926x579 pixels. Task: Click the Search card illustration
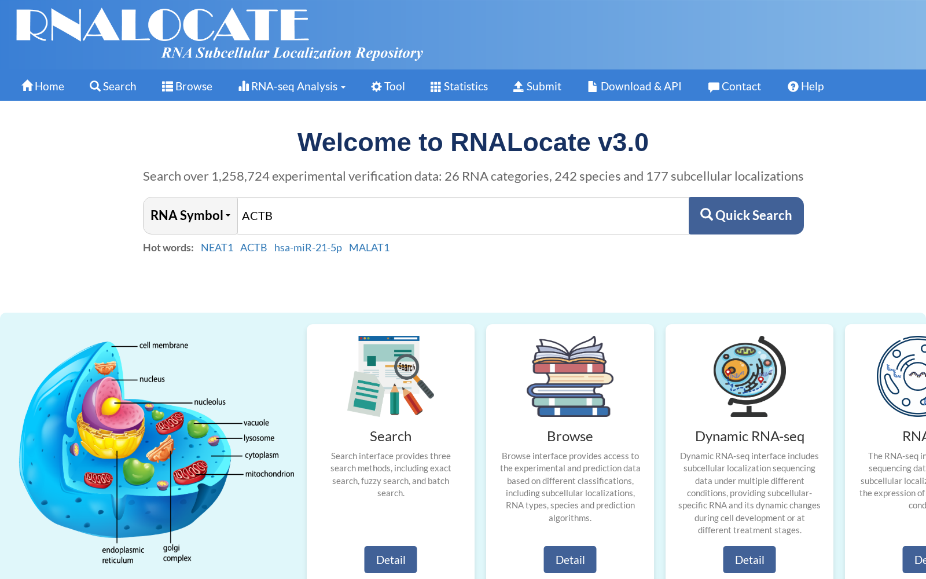(x=391, y=376)
